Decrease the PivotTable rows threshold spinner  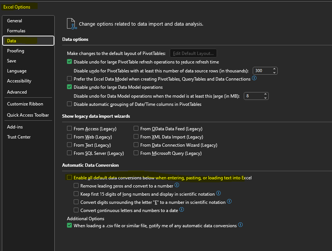274,72
